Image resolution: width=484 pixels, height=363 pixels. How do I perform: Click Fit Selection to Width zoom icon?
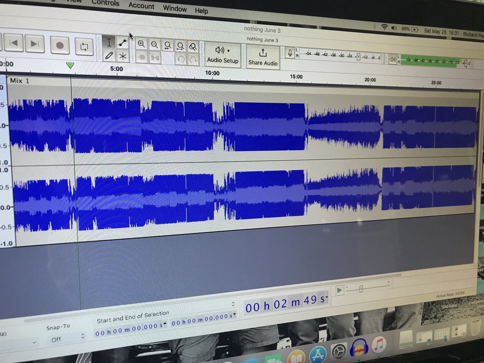pos(168,46)
